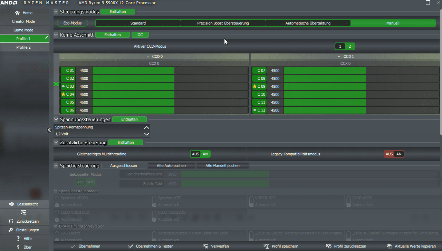The width and height of the screenshot is (442, 251).
Task: Collapse the Zusätzliche Steuerung section
Action: tap(56, 142)
